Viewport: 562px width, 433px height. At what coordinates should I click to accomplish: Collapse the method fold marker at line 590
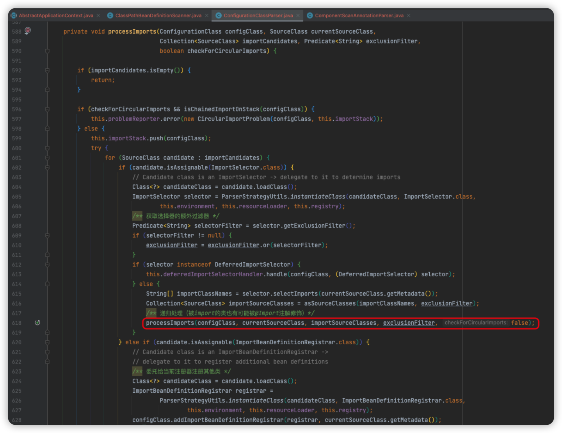(x=47, y=51)
